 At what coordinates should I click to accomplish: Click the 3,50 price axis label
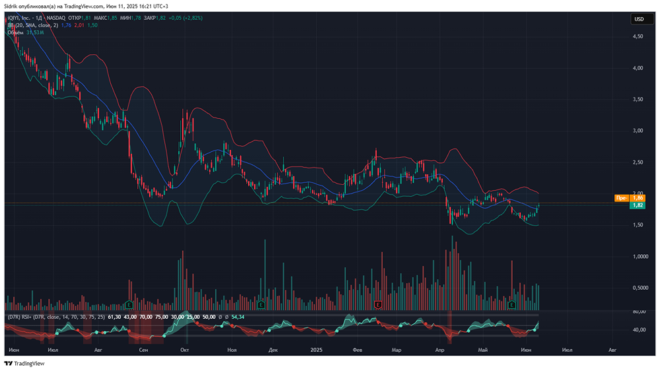[638, 100]
